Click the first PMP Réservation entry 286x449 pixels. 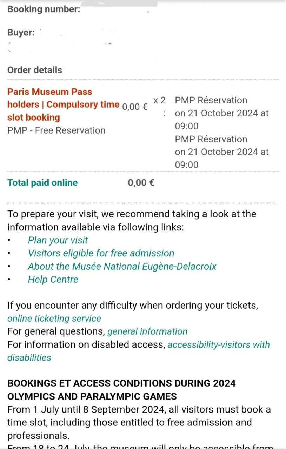pyautogui.click(x=222, y=113)
